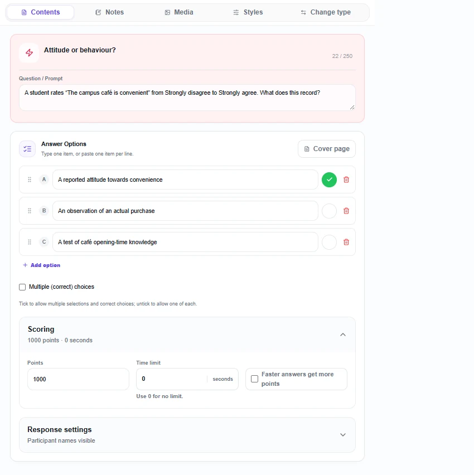
Task: Click the Cover page button
Action: (327, 149)
